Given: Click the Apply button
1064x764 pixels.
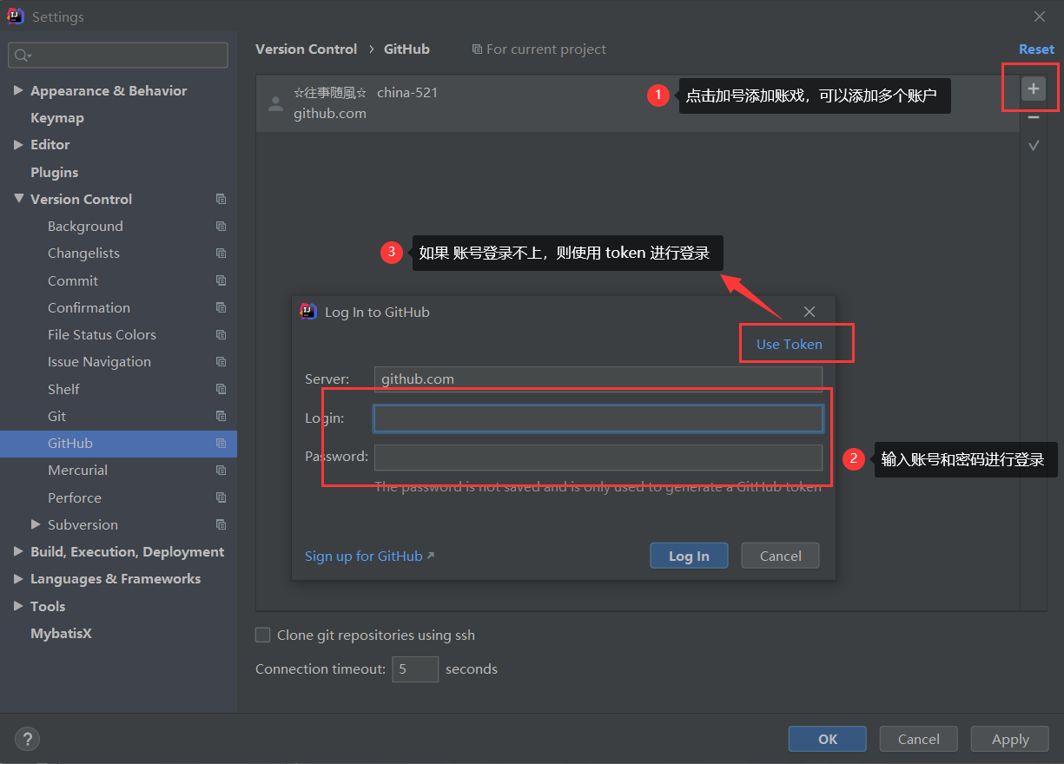Looking at the screenshot, I should [1010, 739].
